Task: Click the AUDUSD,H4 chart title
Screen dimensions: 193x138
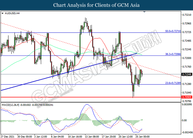Action: pyautogui.click(x=12, y=13)
